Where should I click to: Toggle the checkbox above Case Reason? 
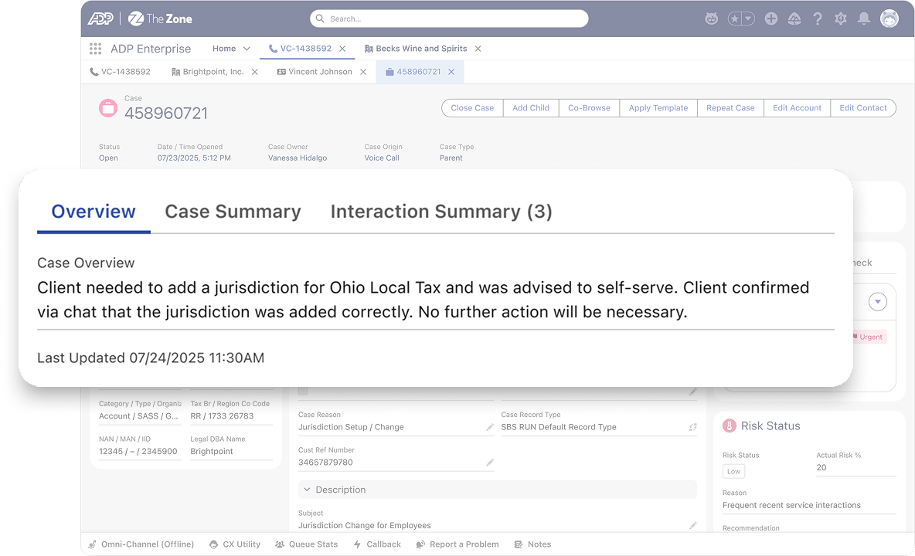303,391
